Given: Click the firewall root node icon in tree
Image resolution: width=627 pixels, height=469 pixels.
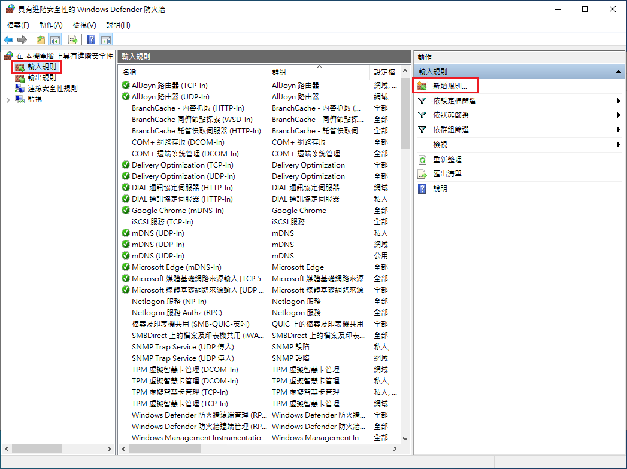Looking at the screenshot, I should tap(9, 56).
